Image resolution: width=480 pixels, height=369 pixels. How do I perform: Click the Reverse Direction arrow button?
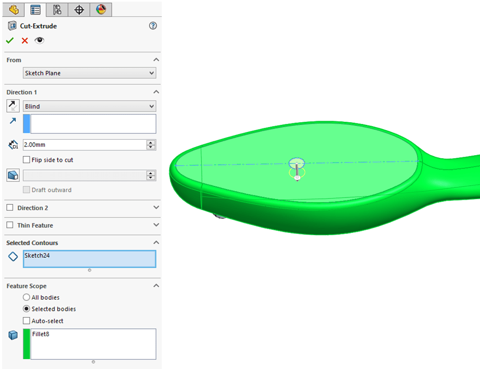(x=13, y=106)
